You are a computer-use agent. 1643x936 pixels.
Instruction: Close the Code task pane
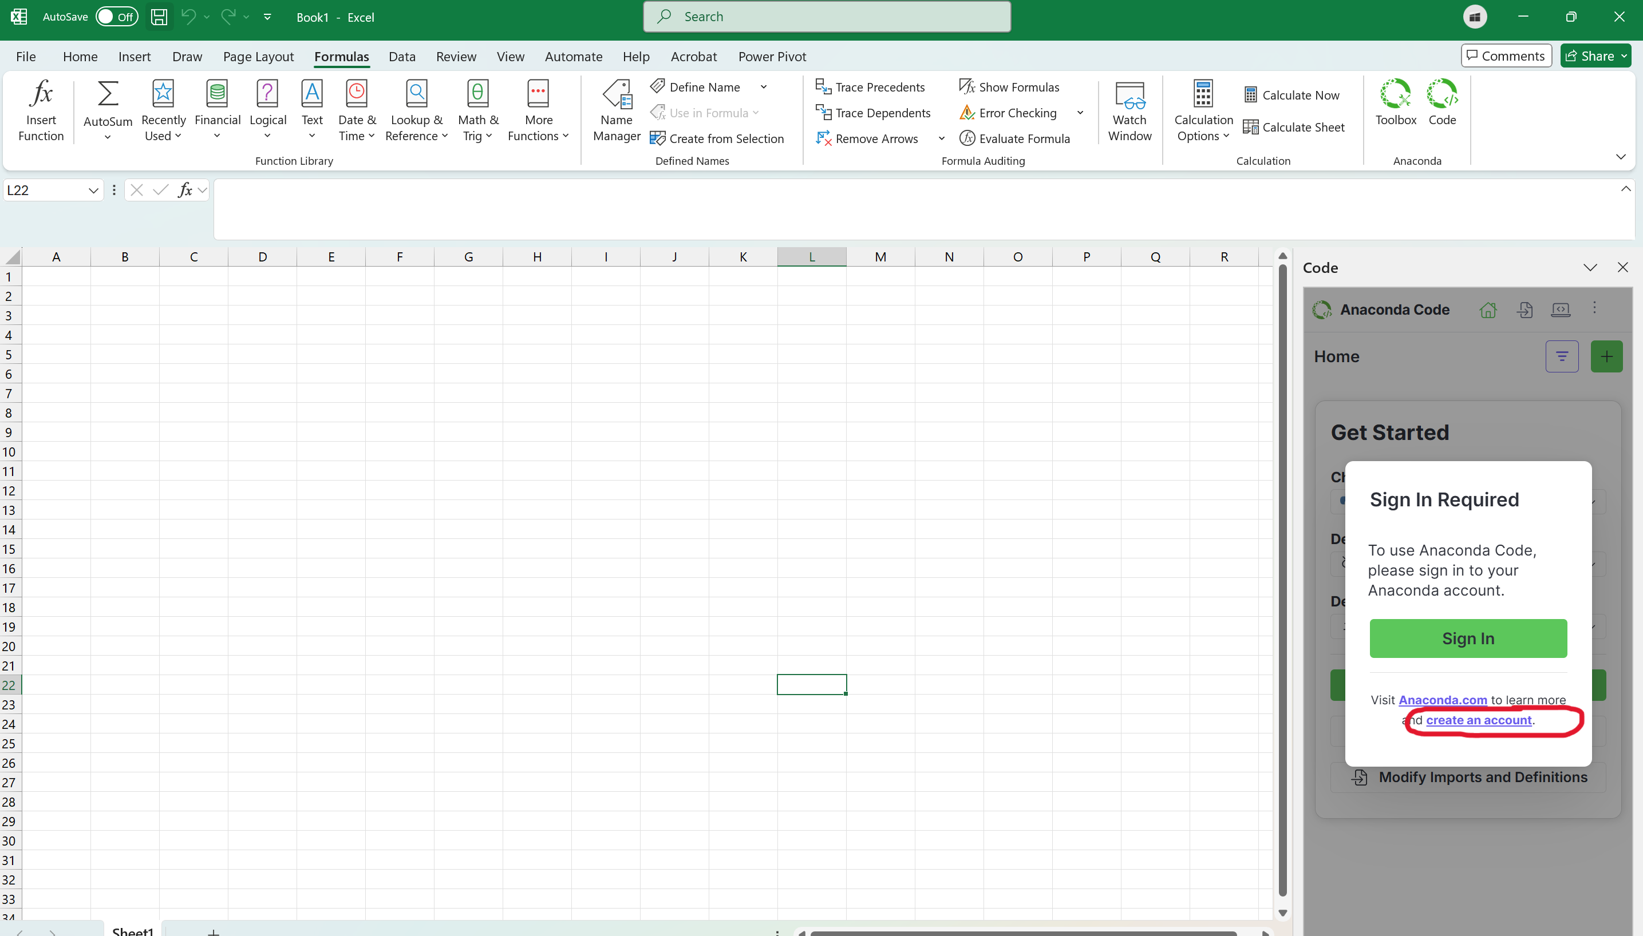(1622, 267)
